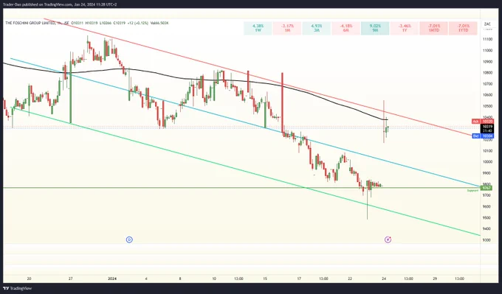This screenshot has width=502, height=294.
Task: Select the 1MTD performance box
Action: pyautogui.click(x=434, y=28)
